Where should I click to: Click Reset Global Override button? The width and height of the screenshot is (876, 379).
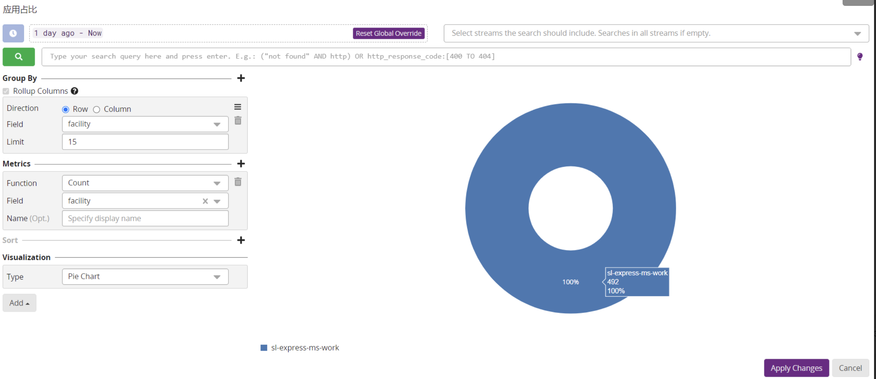point(388,33)
